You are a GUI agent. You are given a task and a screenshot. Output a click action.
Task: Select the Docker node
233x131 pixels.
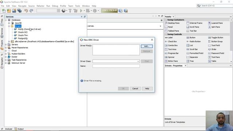click(x=15, y=57)
